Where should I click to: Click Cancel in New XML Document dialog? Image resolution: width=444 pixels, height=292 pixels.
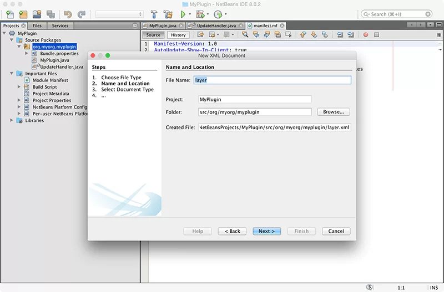(x=336, y=231)
